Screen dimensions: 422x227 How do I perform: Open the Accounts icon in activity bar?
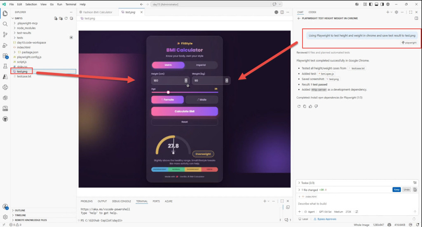pyautogui.click(x=5, y=206)
